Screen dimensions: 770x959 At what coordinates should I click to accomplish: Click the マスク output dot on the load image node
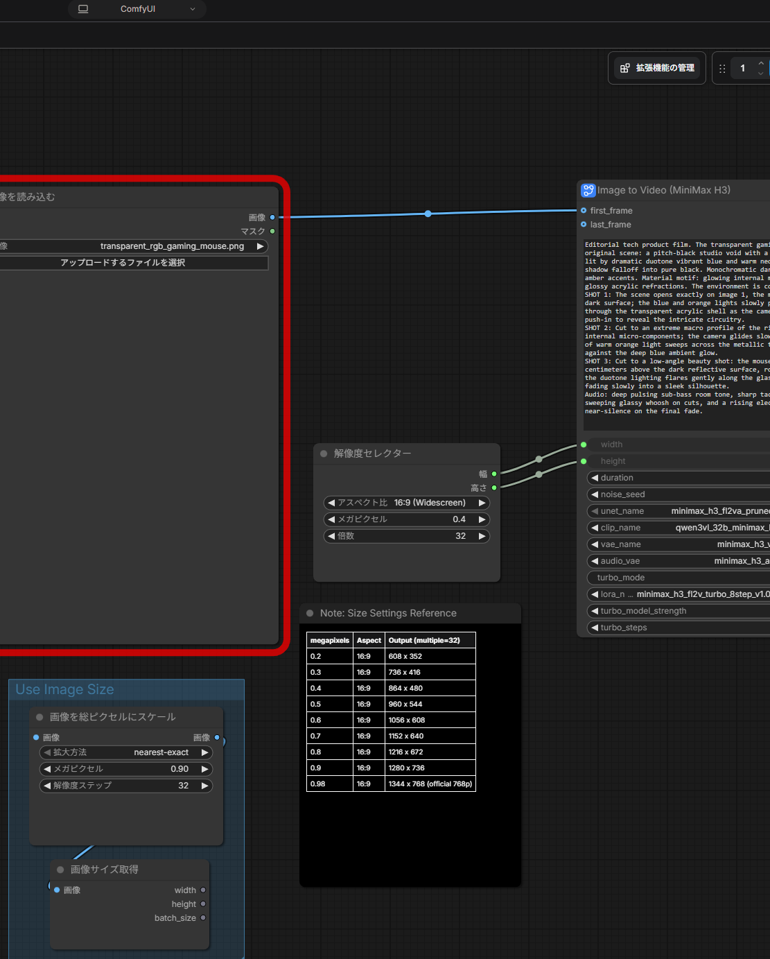click(272, 231)
